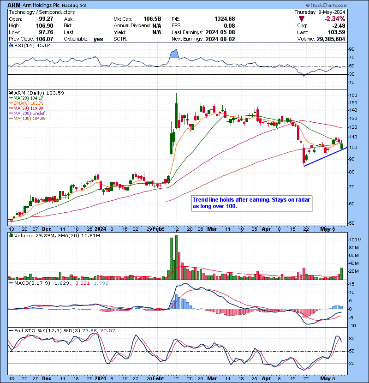Click the Mkt Cap 106.5B value

click(152, 19)
